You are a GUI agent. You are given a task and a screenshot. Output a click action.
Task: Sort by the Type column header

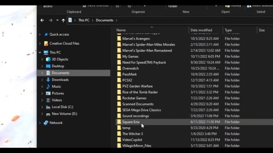coord(228,30)
